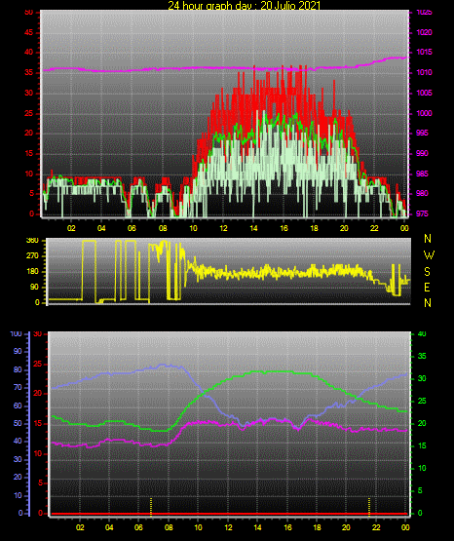Click the magenta pressure line near 22 hours

pyautogui.click(x=374, y=62)
